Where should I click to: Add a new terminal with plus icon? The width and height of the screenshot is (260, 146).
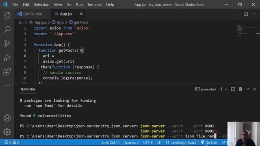(x=221, y=89)
